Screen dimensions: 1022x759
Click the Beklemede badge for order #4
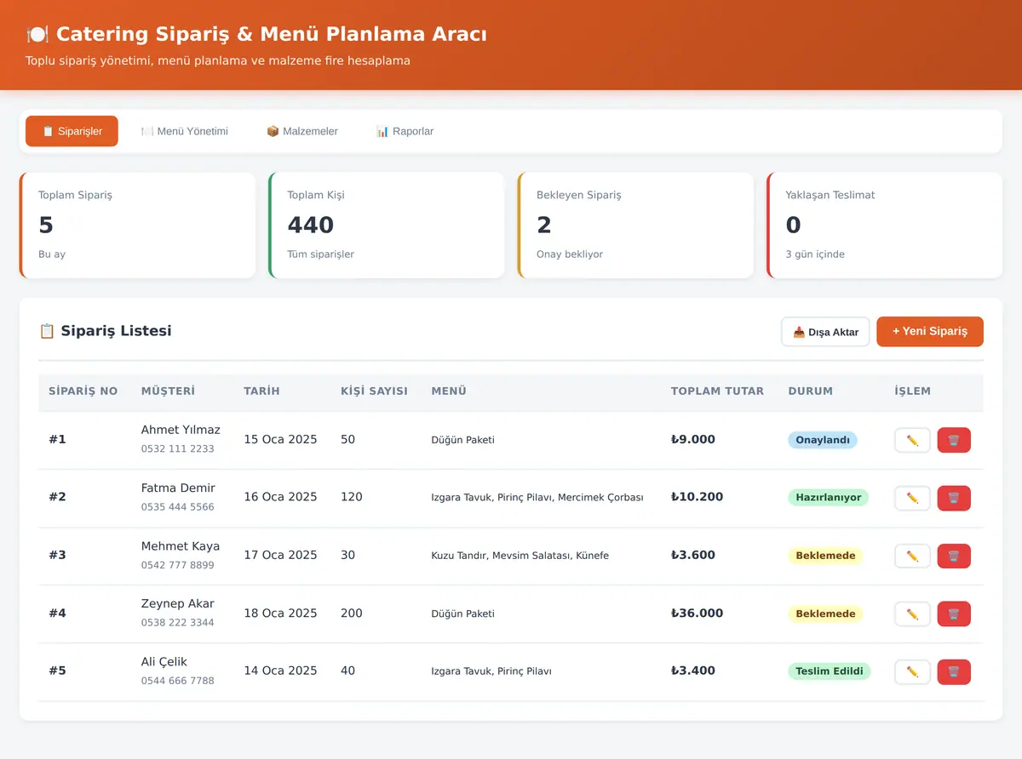[825, 613]
